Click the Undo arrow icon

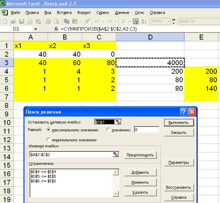tap(97, 21)
